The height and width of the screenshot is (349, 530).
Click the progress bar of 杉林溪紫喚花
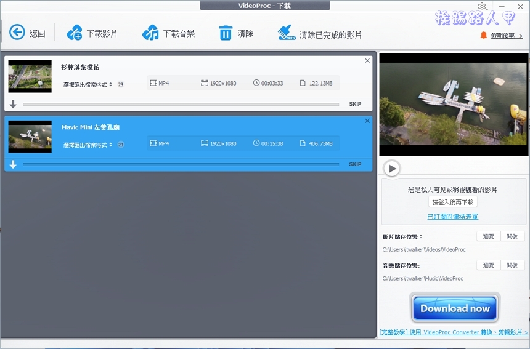[x=181, y=104]
